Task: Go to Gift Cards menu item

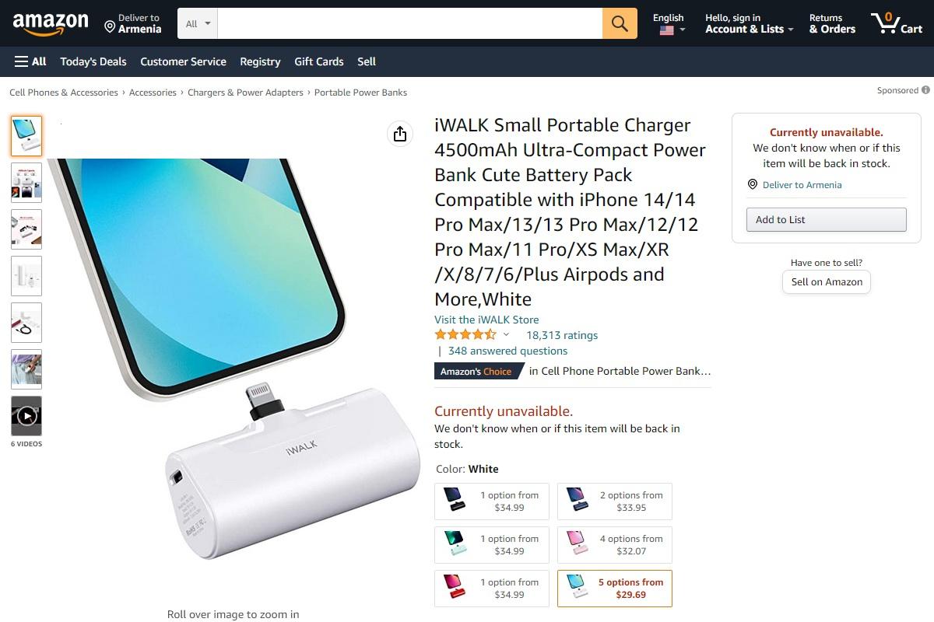Action: click(319, 61)
